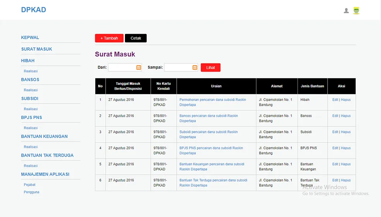The width and height of the screenshot is (381, 217).
Task: Click the city emblem logo icon
Action: (x=356, y=10)
